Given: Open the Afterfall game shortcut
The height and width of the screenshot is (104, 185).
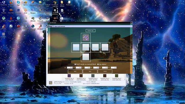Looking at the screenshot, I should (x=55, y=19).
